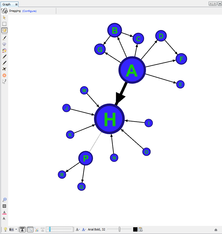
Task: Adjust the edge weight scale slider
Action: (60, 229)
